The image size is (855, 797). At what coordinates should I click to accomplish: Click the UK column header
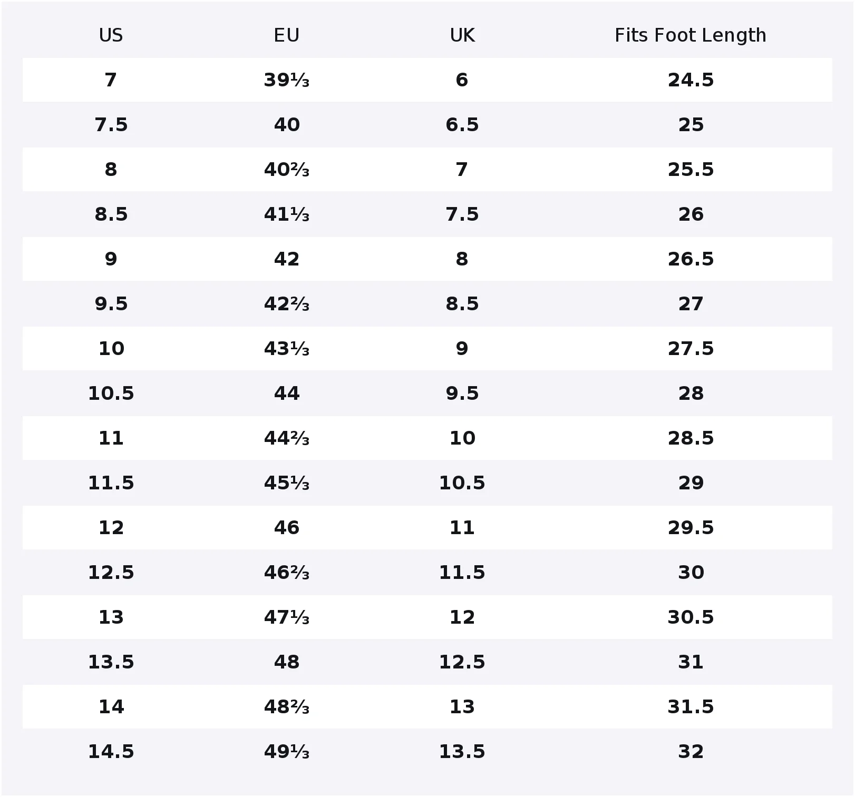pyautogui.click(x=462, y=35)
